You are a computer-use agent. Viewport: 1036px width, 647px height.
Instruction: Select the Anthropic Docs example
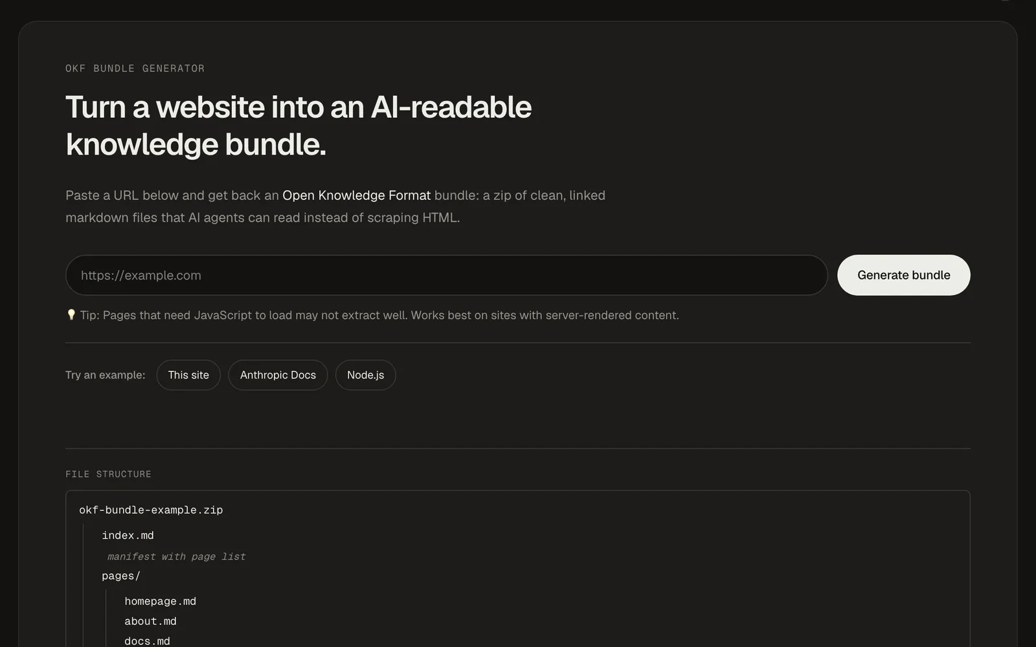pyautogui.click(x=278, y=375)
